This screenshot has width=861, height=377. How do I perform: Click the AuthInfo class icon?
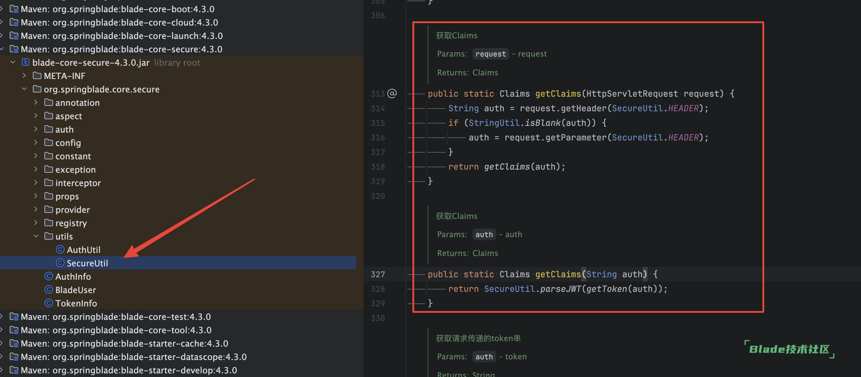49,276
